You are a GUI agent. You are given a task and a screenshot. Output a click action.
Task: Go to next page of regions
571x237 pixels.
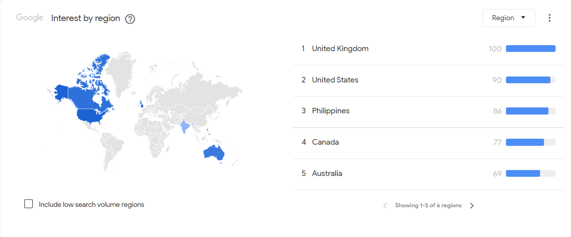point(472,206)
